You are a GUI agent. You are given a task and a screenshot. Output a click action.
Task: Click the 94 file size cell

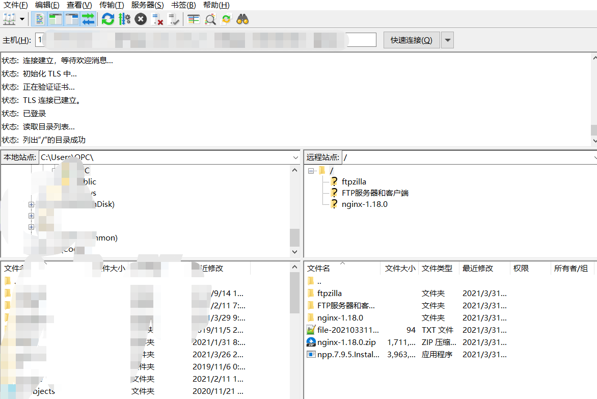[x=411, y=330]
